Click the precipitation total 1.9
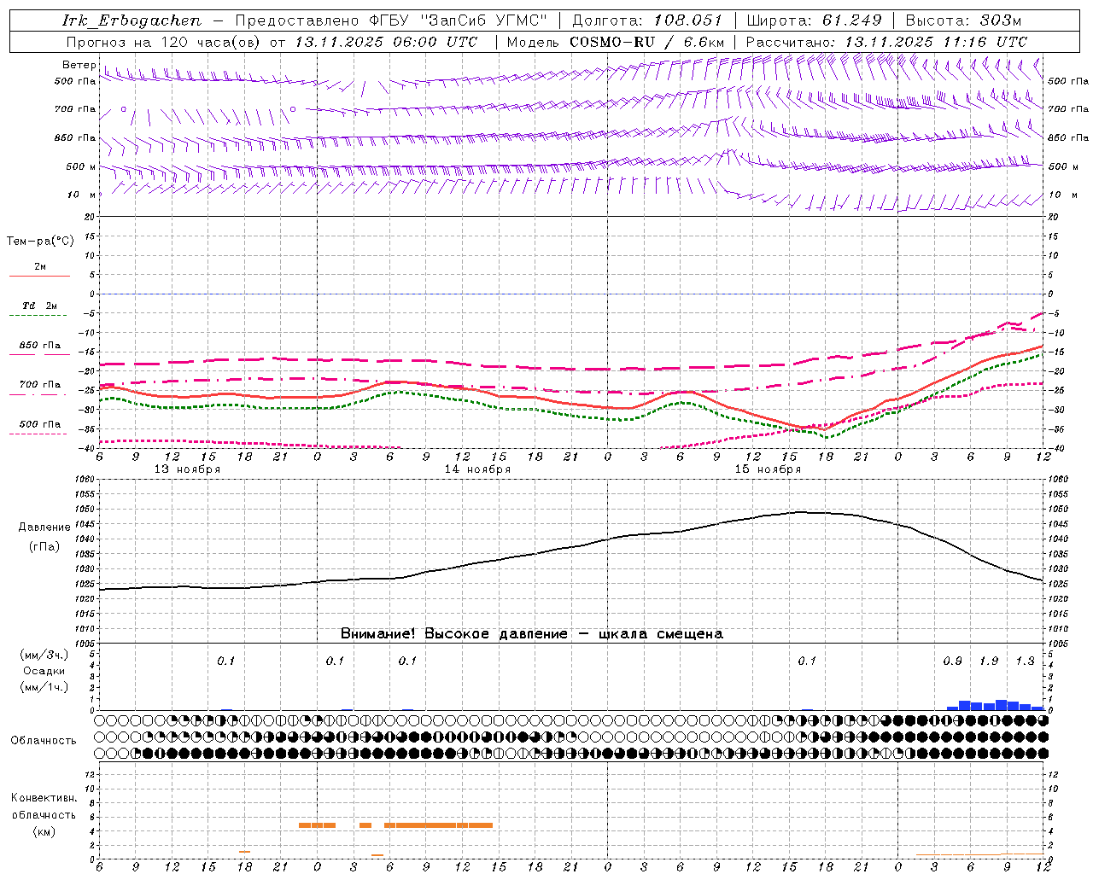Viewport: 1093px width, 874px height. 989,661
